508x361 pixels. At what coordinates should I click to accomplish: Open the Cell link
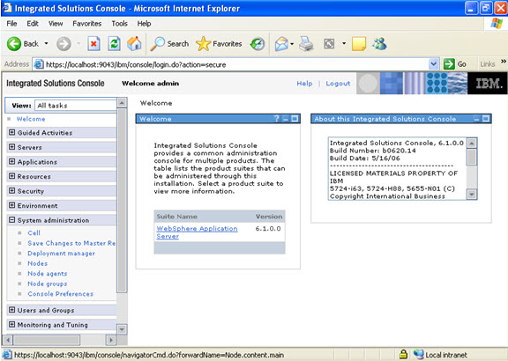34,233
